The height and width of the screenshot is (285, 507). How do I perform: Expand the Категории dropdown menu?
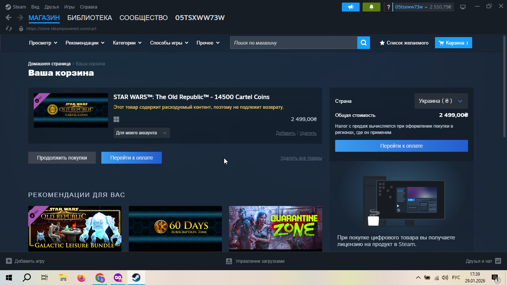click(127, 43)
